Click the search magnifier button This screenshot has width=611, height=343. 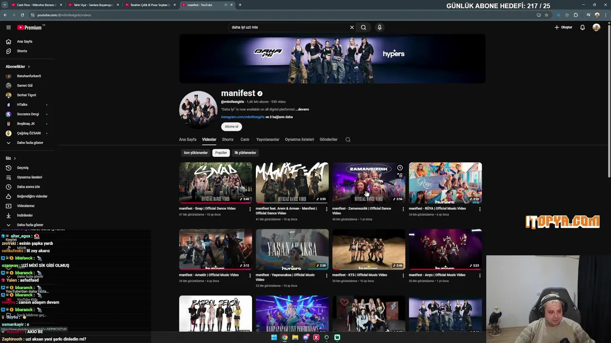coord(363,27)
